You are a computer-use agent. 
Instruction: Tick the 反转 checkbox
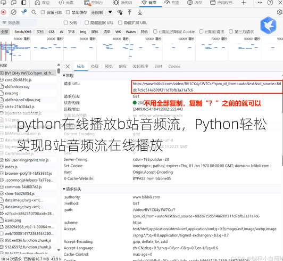pos(65,22)
